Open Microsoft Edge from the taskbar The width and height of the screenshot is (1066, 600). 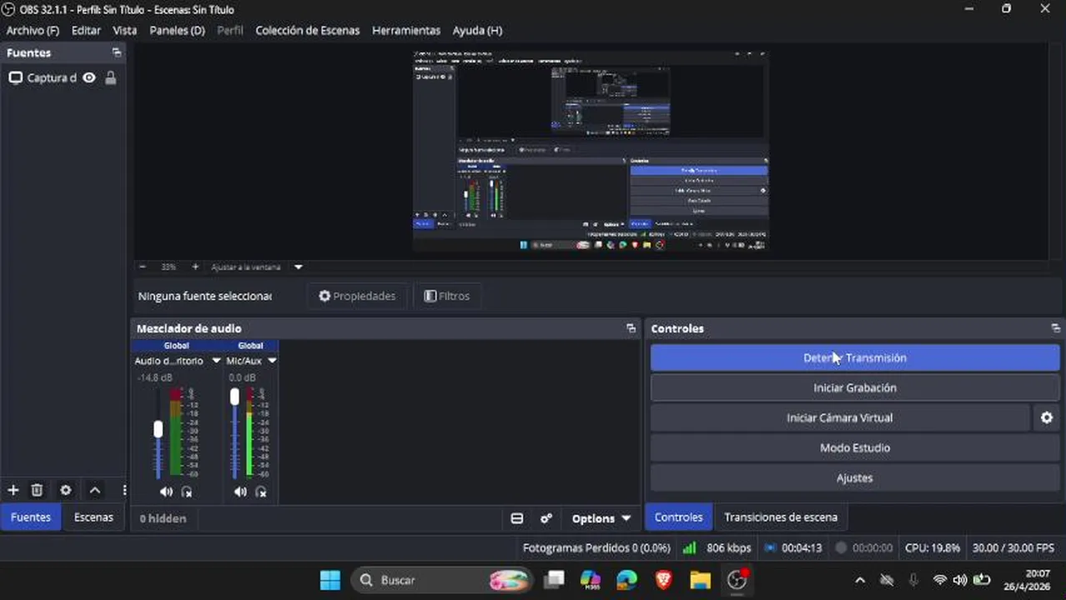[x=626, y=580]
